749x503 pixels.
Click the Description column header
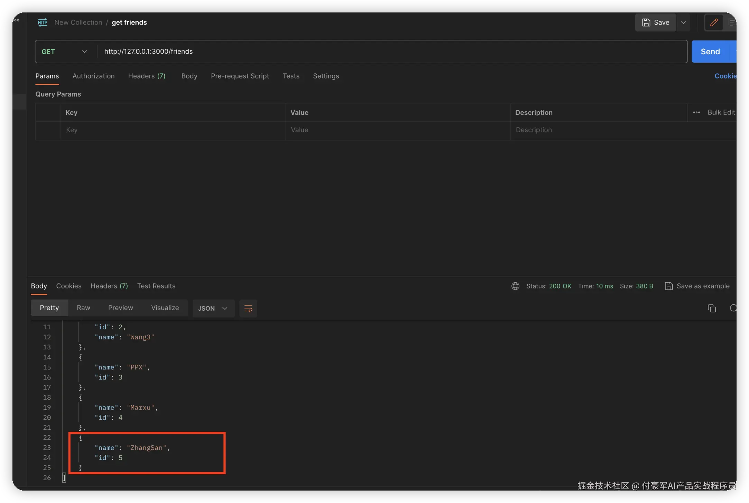(534, 112)
